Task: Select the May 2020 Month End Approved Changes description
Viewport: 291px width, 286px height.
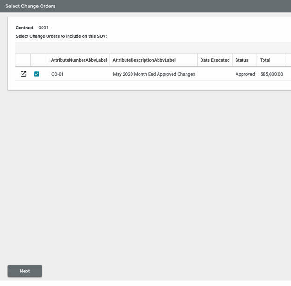Action: point(154,74)
